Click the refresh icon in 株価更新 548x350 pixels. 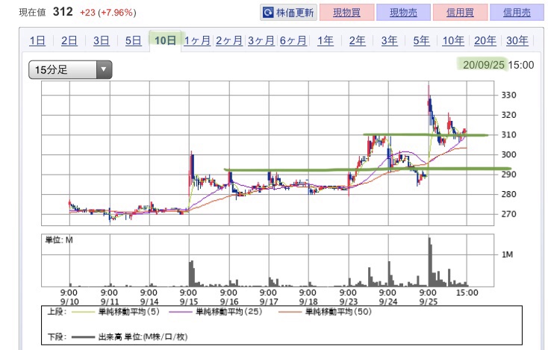268,13
